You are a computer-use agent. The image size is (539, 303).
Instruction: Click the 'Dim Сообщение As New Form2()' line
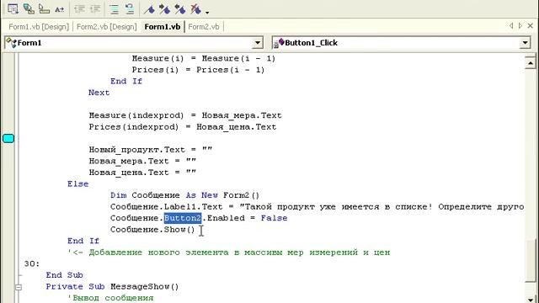pos(184,195)
